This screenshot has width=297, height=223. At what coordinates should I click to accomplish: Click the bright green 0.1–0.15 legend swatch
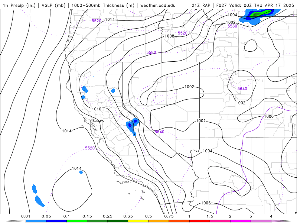tap(77, 221)
